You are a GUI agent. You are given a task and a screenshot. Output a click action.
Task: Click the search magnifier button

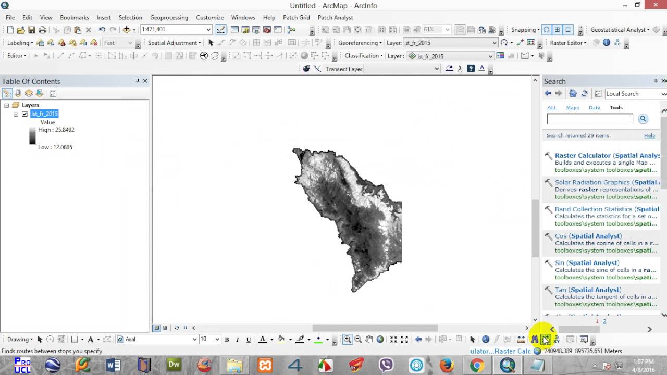pyautogui.click(x=643, y=119)
